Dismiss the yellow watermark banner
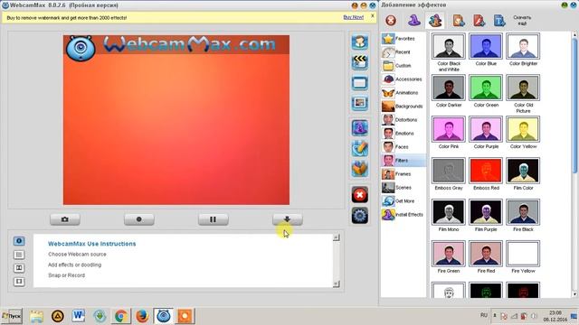The image size is (579, 325). [372, 16]
